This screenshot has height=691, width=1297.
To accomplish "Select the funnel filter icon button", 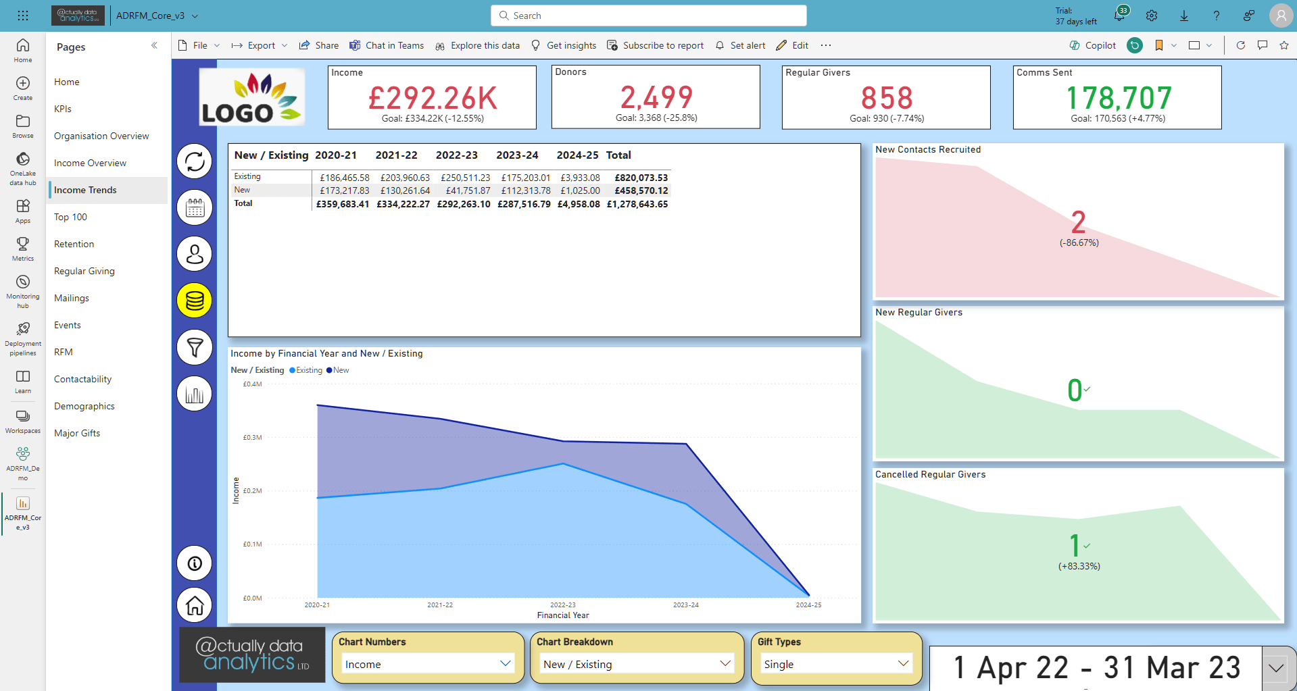I will (195, 347).
